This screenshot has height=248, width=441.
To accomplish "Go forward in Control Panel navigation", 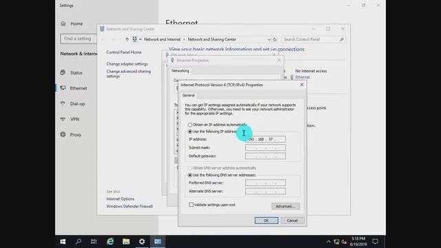I will [x=113, y=39].
